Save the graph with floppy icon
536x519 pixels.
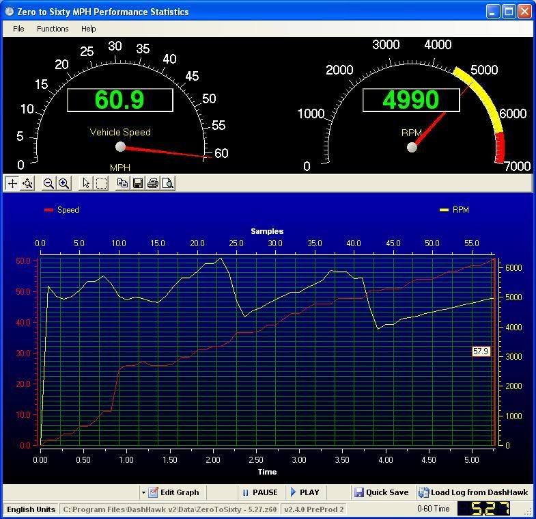[x=138, y=183]
